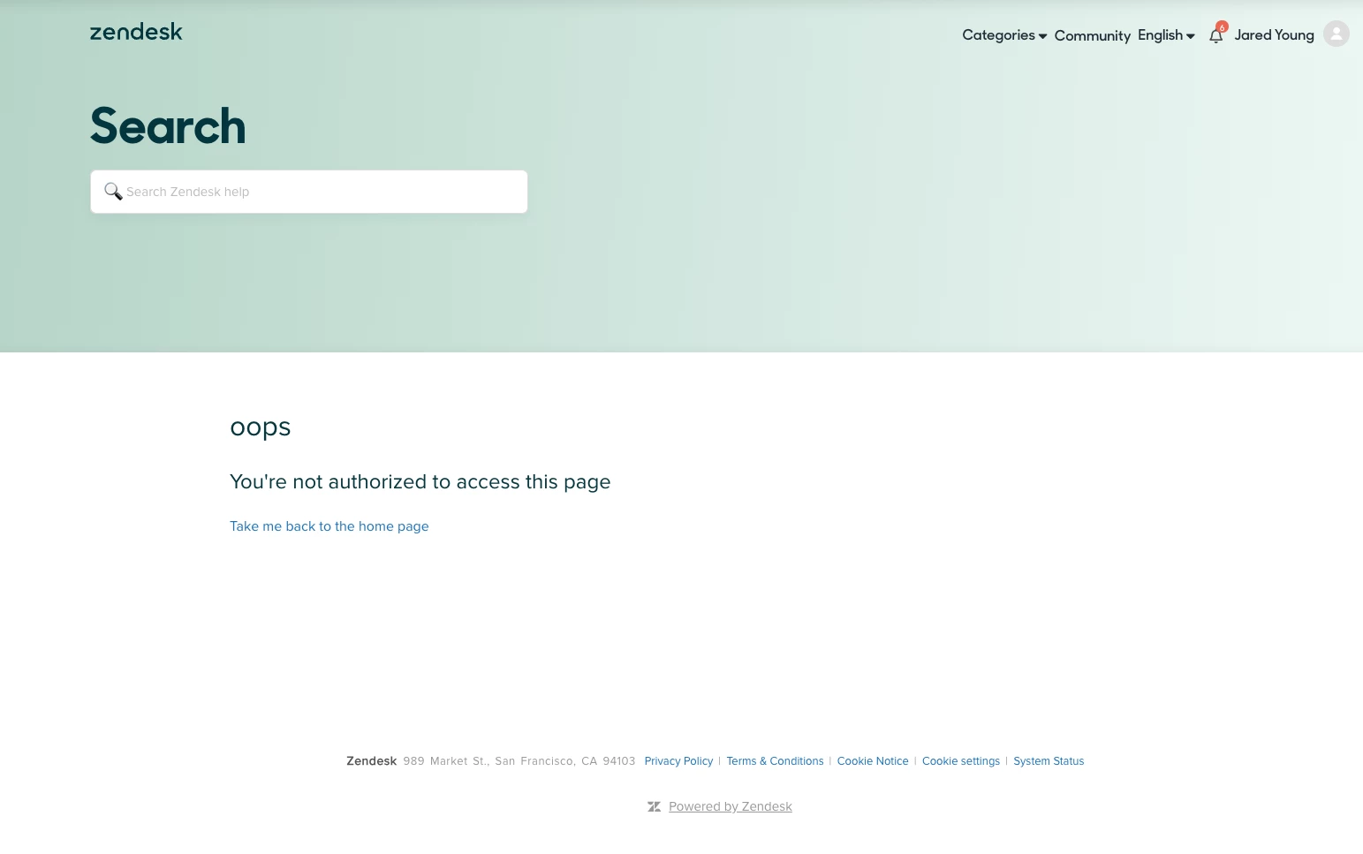The height and width of the screenshot is (854, 1363).
Task: Open Cookie settings in footer
Action: (x=961, y=761)
